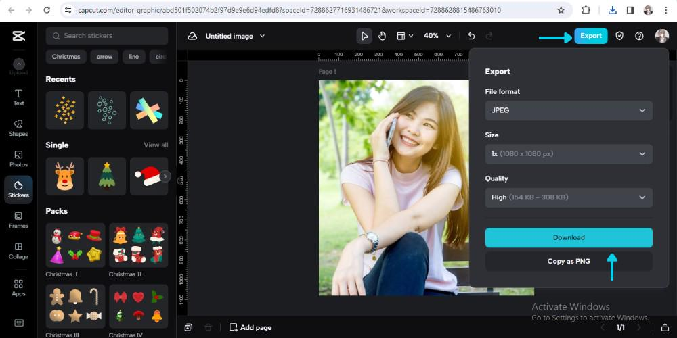Open the Text tool panel

coord(18,97)
